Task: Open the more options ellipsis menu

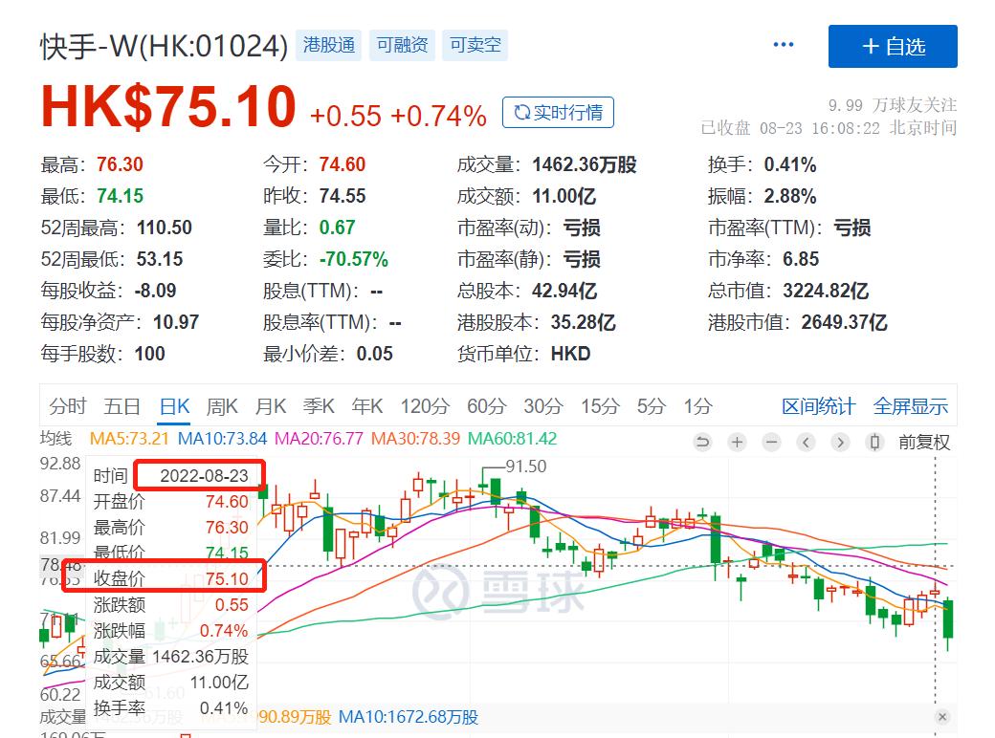Action: (x=783, y=44)
